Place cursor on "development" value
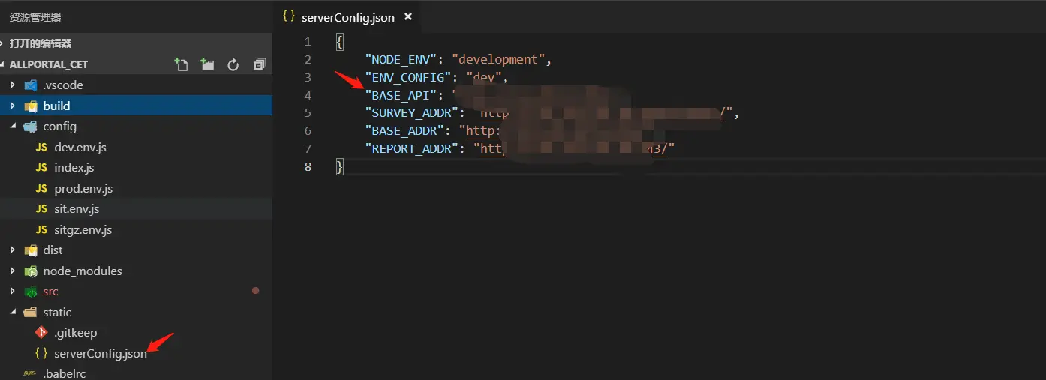This screenshot has width=1046, height=380. pyautogui.click(x=500, y=60)
